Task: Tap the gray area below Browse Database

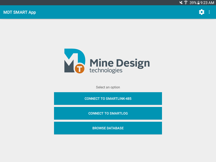Action: pyautogui.click(x=108, y=148)
